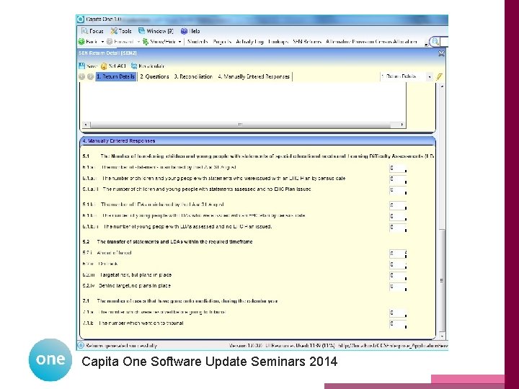This screenshot has width=519, height=389.
Task: Switch to the 3. Reconciliation tab
Action: pos(193,77)
